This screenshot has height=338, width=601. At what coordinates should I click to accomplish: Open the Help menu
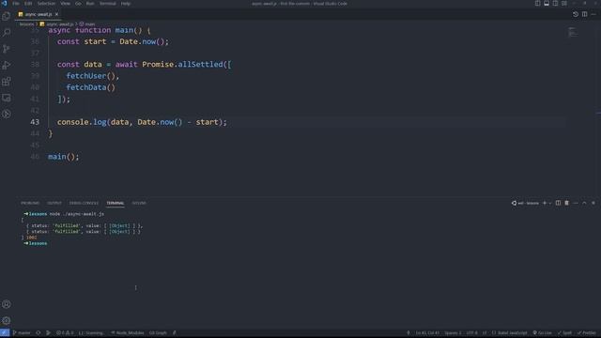pyautogui.click(x=125, y=4)
